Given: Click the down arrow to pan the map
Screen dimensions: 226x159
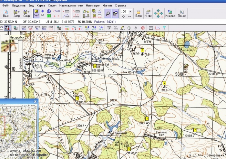Looking at the screenshot, I should click(x=158, y=16).
